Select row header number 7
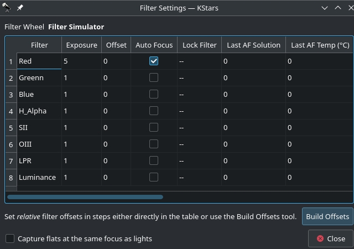The width and height of the screenshot is (354, 249). [11, 161]
